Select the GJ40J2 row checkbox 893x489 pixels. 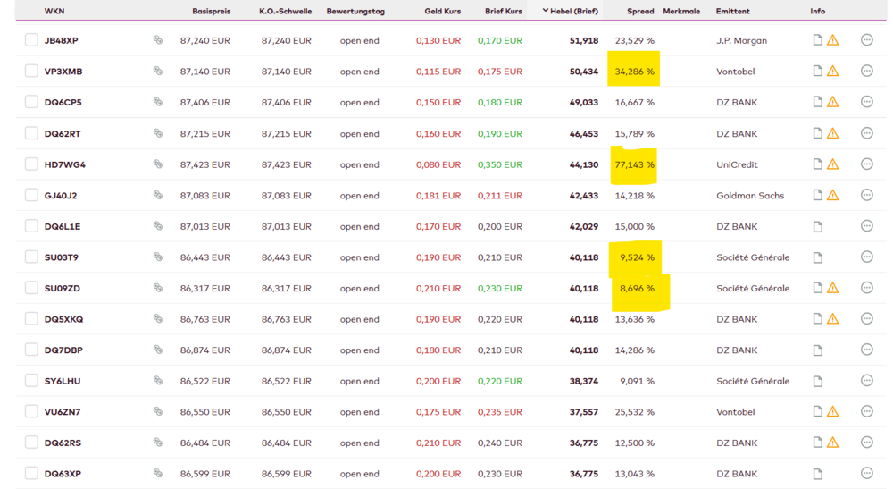point(31,196)
